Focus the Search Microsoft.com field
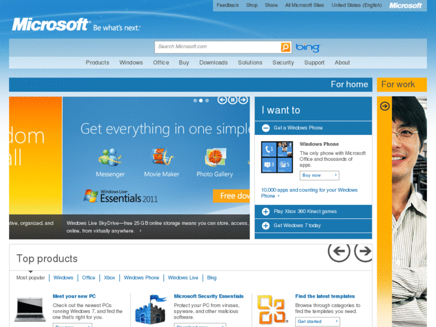 [x=218, y=47]
